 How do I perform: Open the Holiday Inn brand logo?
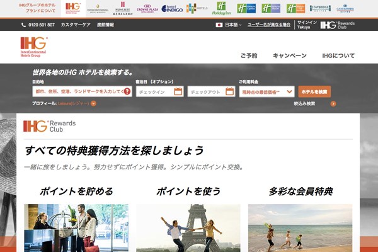pyautogui.click(x=222, y=8)
